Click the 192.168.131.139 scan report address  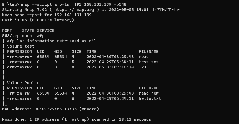tap(73, 15)
